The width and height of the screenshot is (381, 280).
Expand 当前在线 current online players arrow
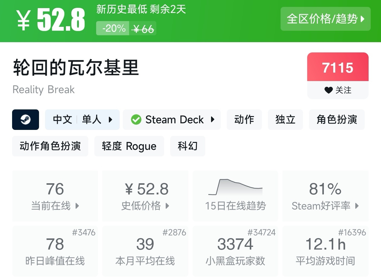(77, 206)
